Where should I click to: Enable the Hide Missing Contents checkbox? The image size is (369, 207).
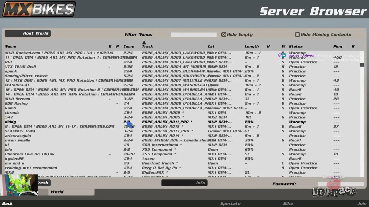point(298,34)
